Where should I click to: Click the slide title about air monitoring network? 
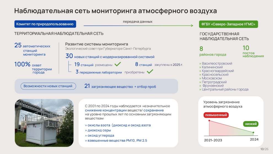[116, 11]
